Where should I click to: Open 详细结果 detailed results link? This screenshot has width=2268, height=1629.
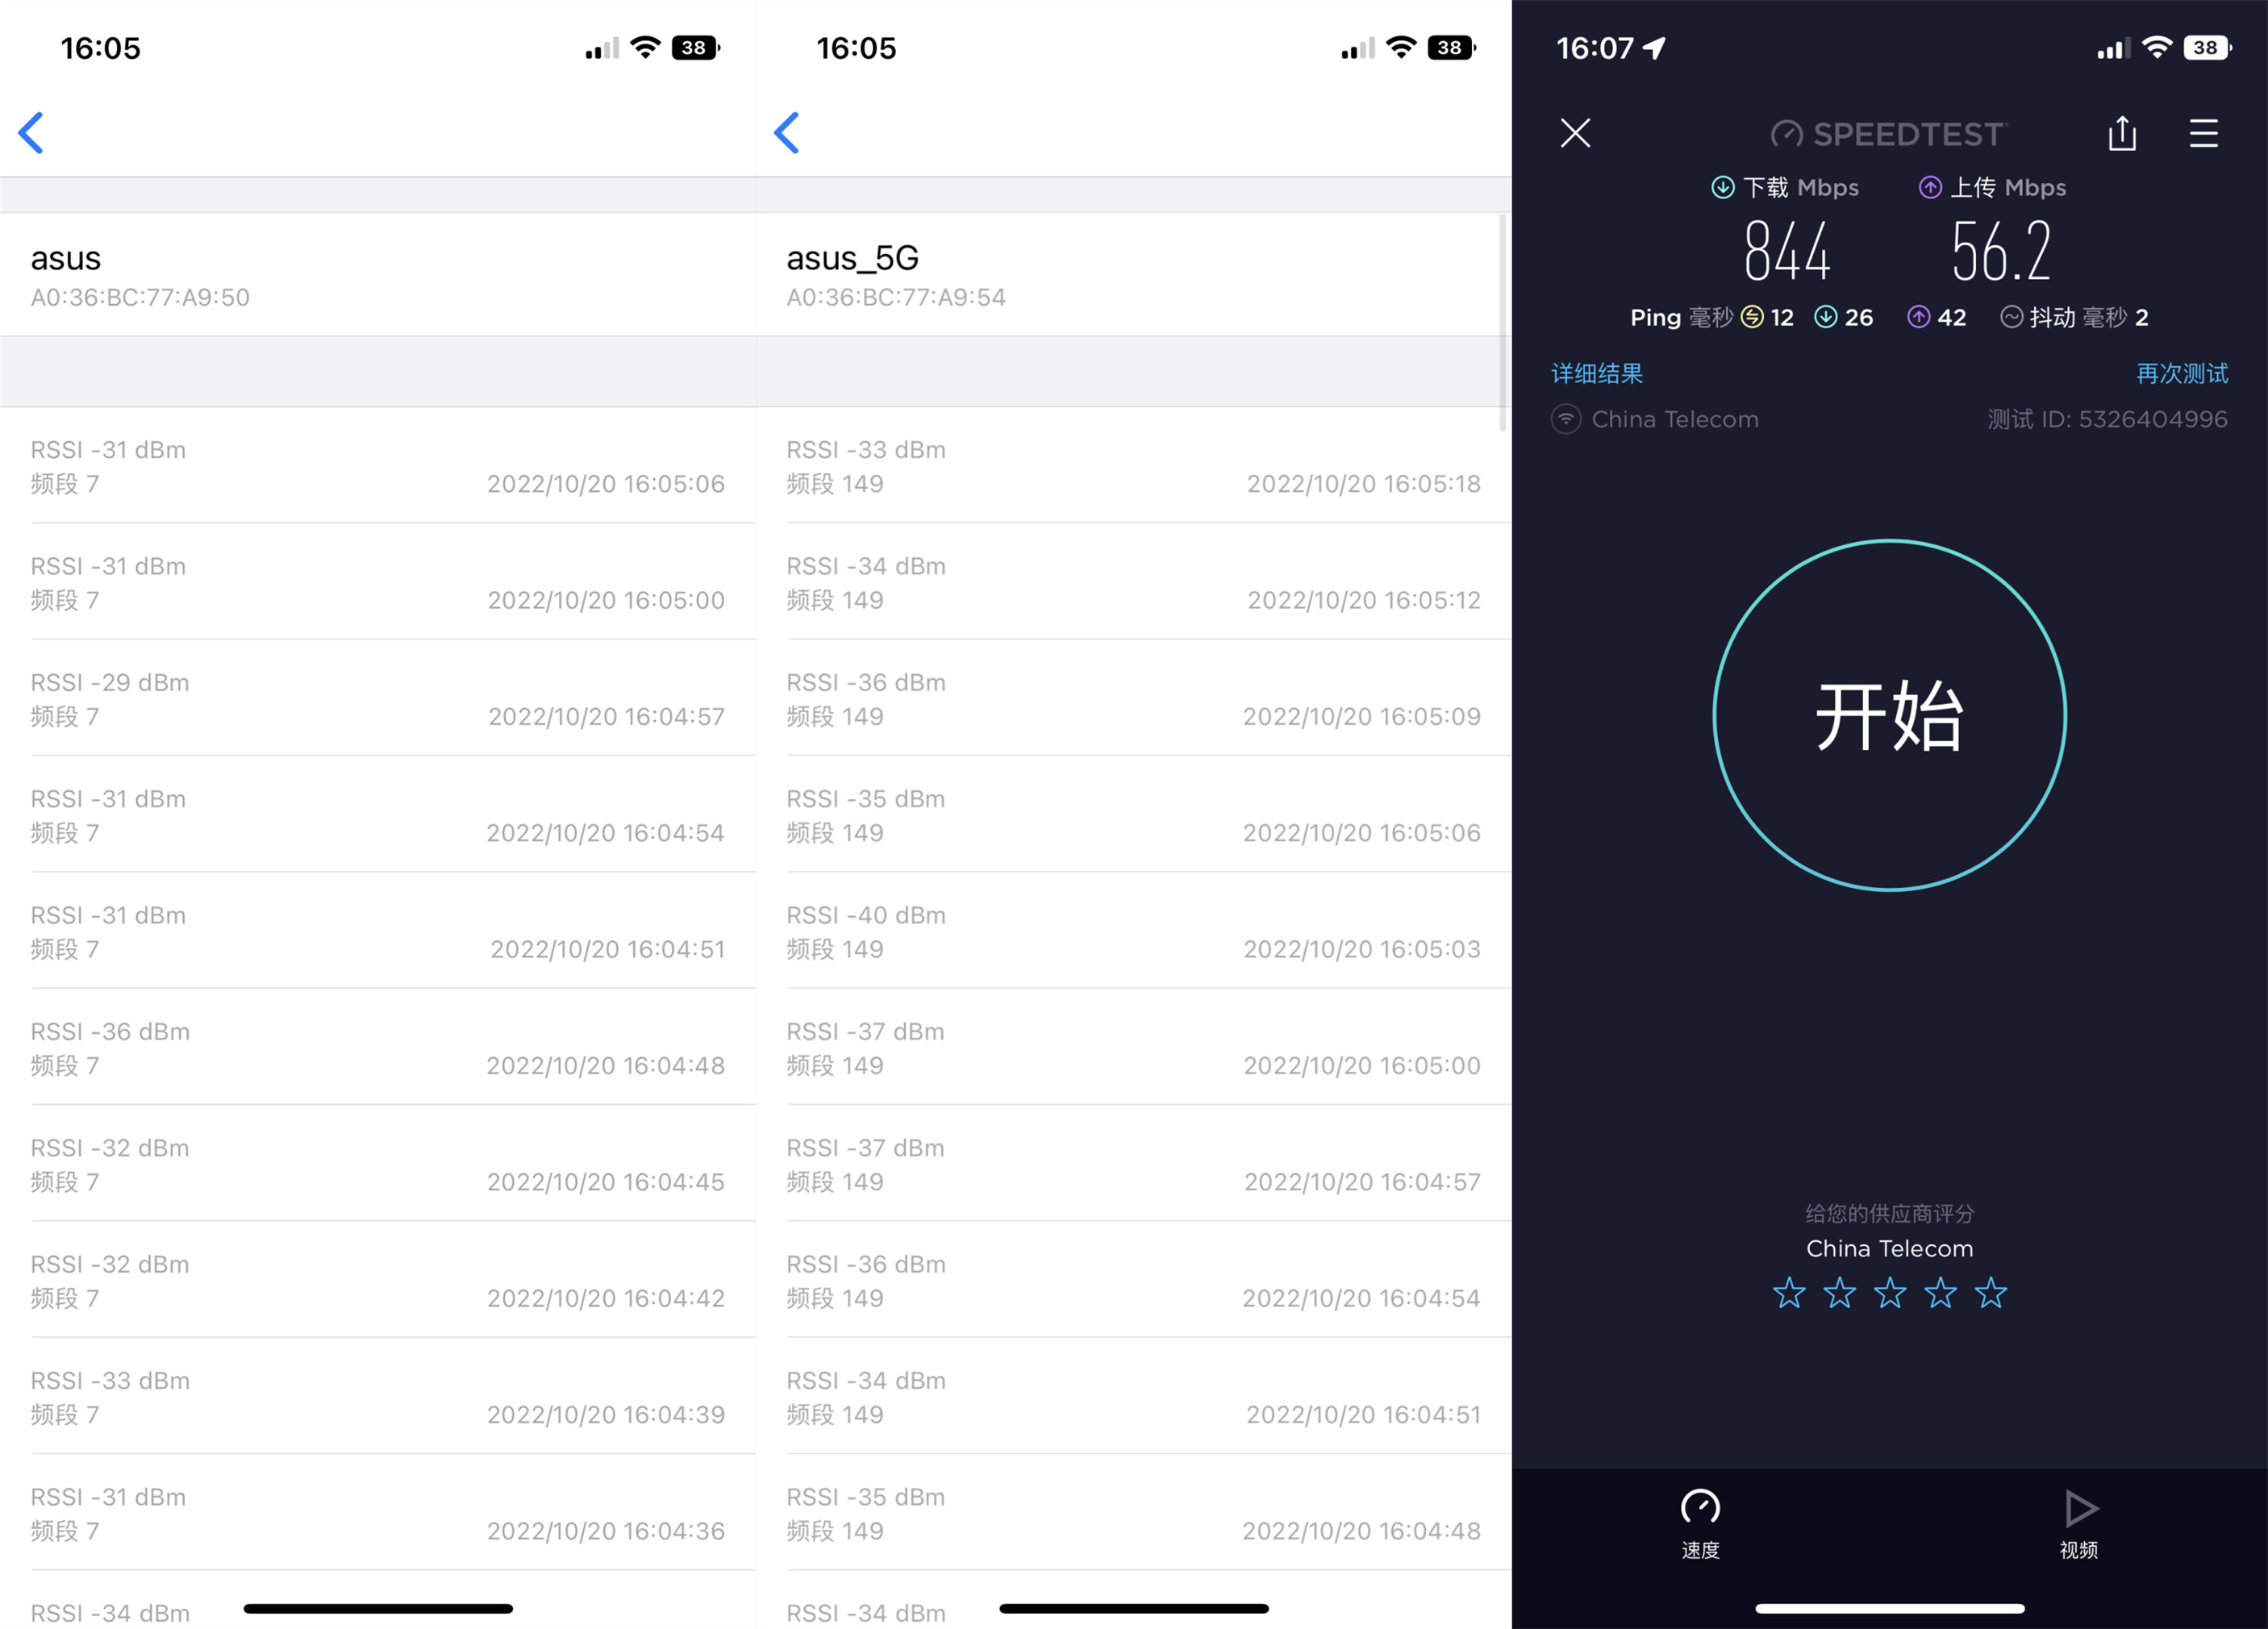point(1596,374)
